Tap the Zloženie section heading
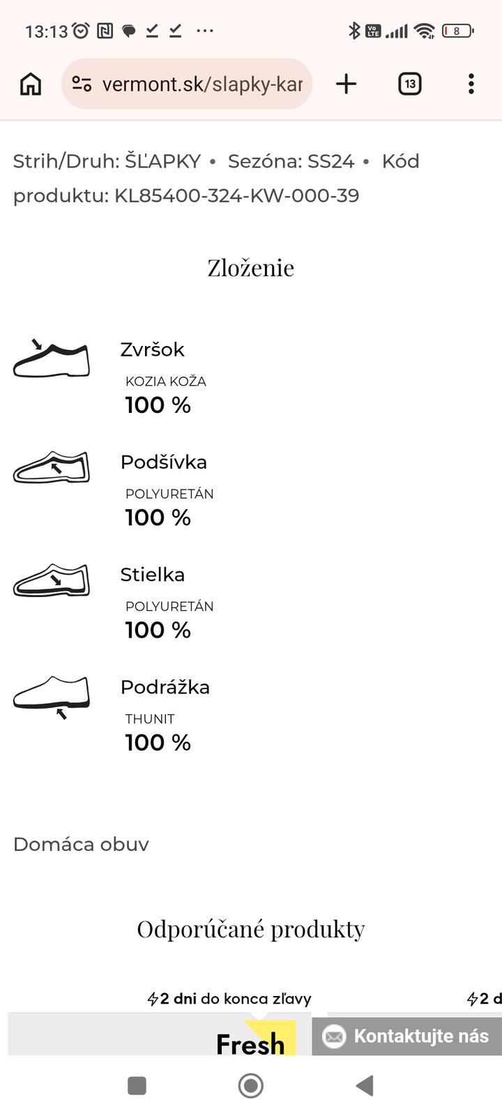 pos(251,268)
